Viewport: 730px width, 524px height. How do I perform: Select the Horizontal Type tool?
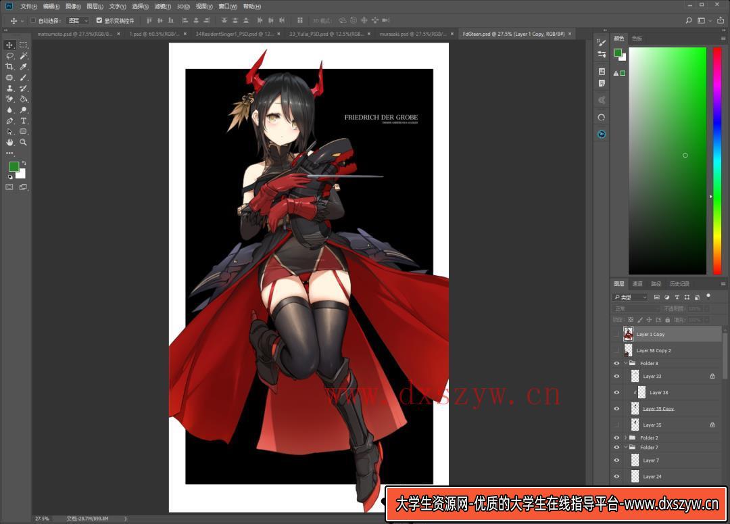point(23,120)
